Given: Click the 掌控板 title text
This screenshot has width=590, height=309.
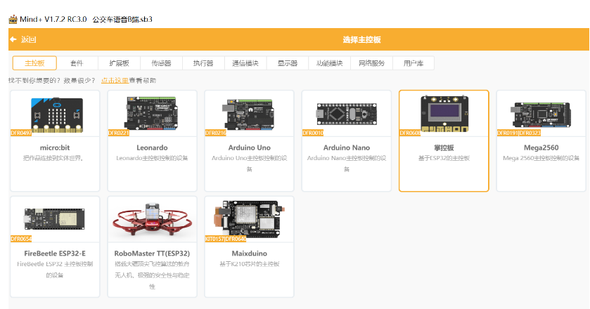Looking at the screenshot, I should [444, 147].
